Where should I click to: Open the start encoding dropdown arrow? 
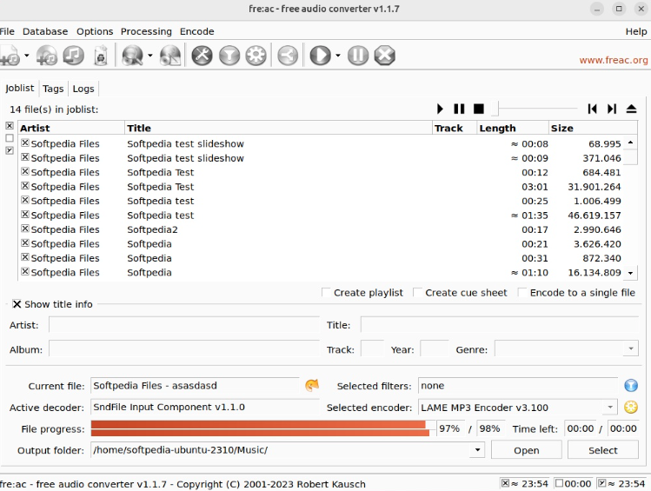pyautogui.click(x=338, y=56)
